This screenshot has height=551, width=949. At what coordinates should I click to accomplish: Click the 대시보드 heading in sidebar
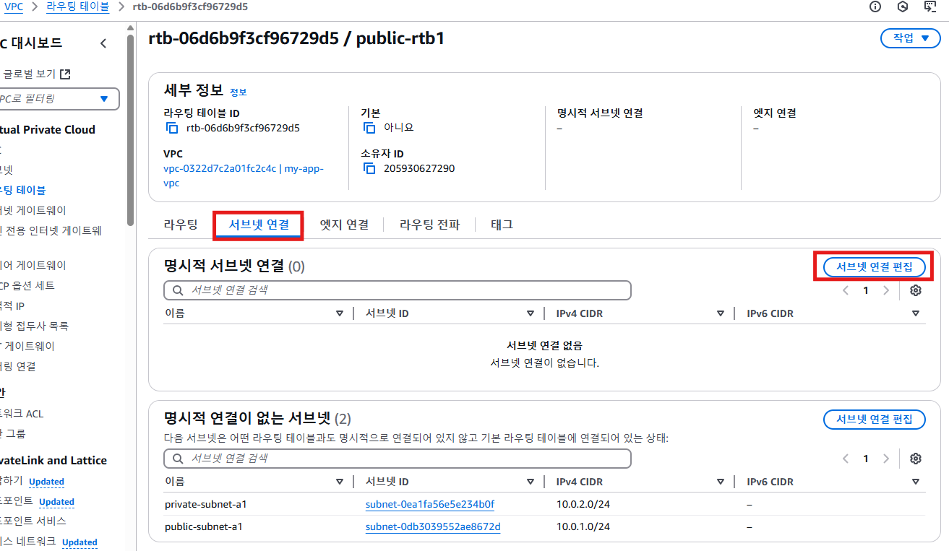tap(31, 43)
